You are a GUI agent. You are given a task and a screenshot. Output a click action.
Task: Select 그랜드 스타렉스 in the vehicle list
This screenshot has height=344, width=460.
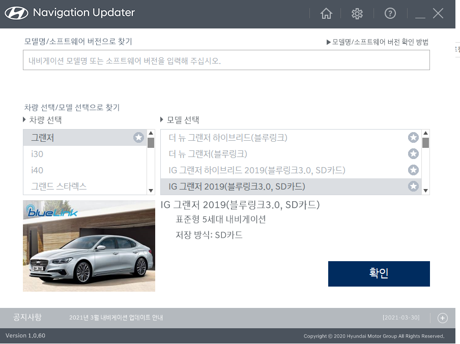tap(85, 186)
